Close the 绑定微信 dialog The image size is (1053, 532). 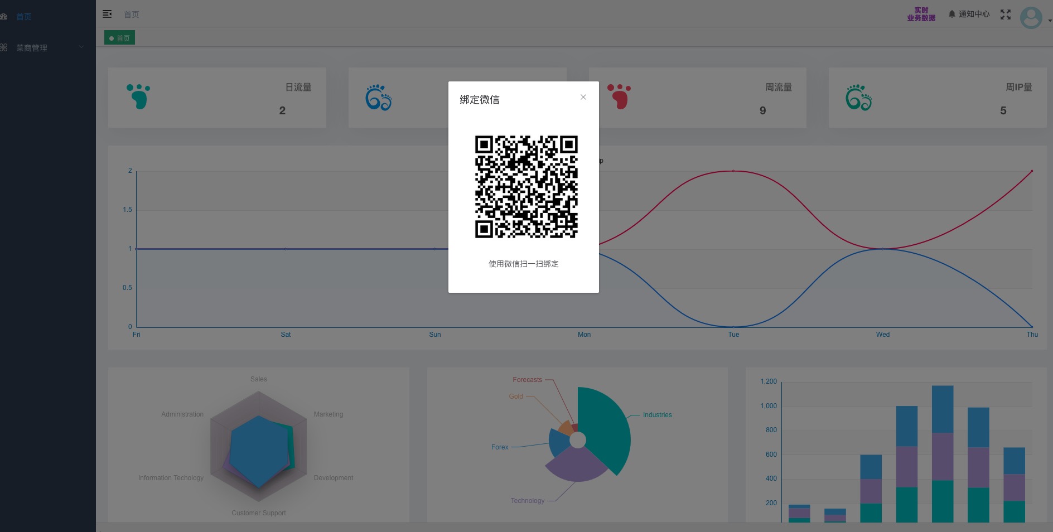click(x=583, y=97)
